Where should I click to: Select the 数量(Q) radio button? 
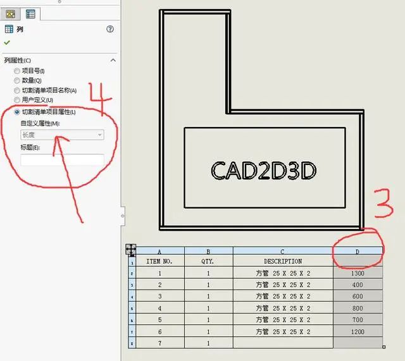coord(17,80)
